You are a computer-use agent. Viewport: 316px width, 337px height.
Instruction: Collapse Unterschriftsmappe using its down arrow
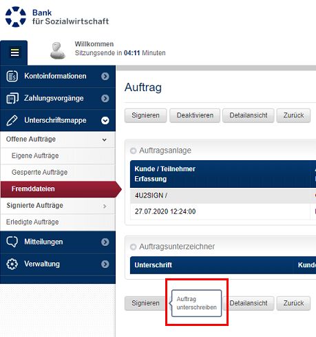(105, 120)
